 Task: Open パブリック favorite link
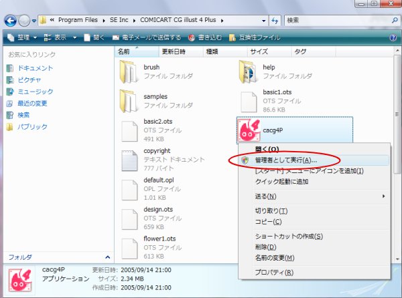(32, 127)
